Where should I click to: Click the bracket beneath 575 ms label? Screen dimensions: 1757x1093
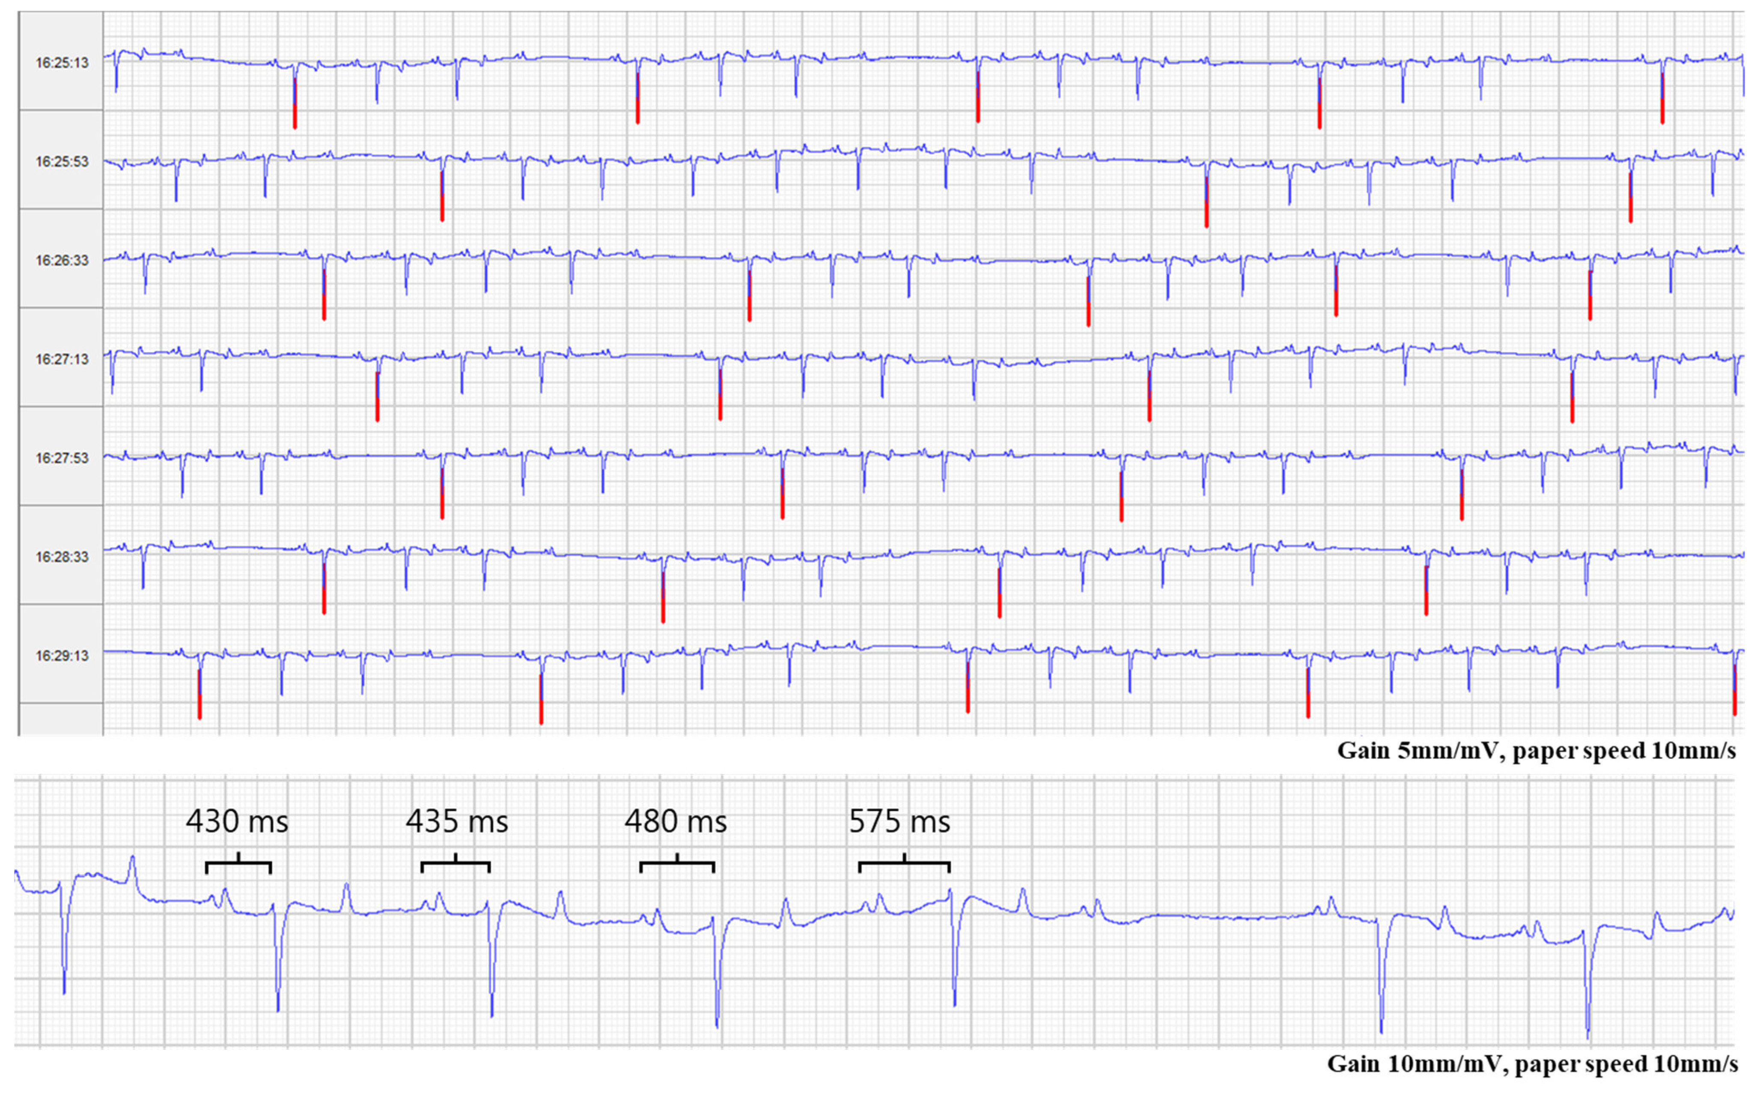coord(904,864)
